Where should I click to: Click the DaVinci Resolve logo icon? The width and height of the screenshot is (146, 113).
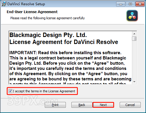pos(132,16)
